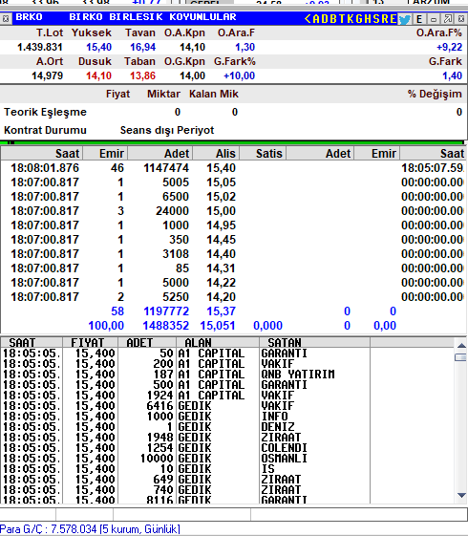Click the yellow '<' arrow before ADBTKGHSRE
This screenshot has height=536, width=468.
pos(308,18)
